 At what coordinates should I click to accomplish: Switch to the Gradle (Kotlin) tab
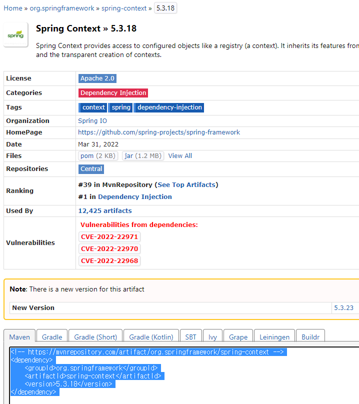[151, 337]
